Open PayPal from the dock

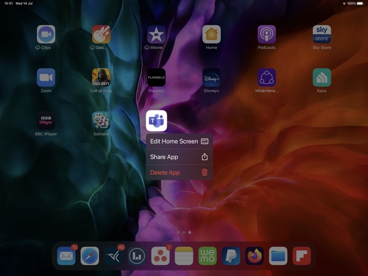(231, 256)
